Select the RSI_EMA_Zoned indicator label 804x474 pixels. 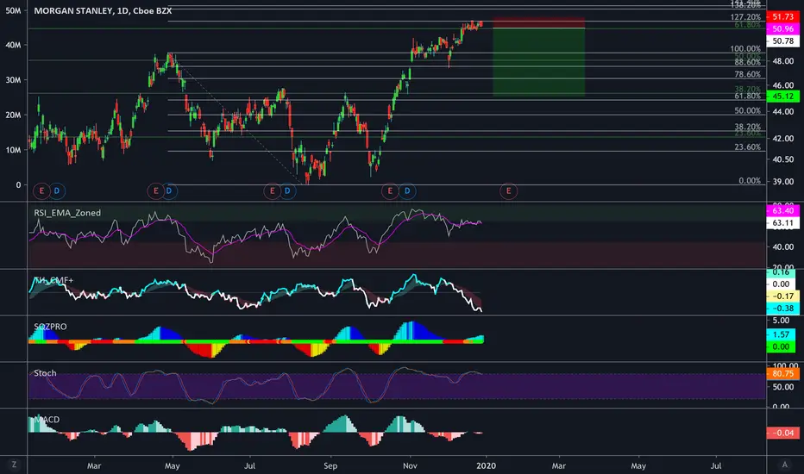(67, 213)
